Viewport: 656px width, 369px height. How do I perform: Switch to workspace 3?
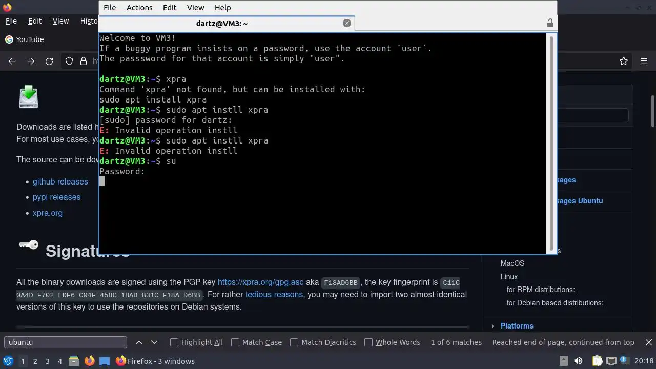48,361
